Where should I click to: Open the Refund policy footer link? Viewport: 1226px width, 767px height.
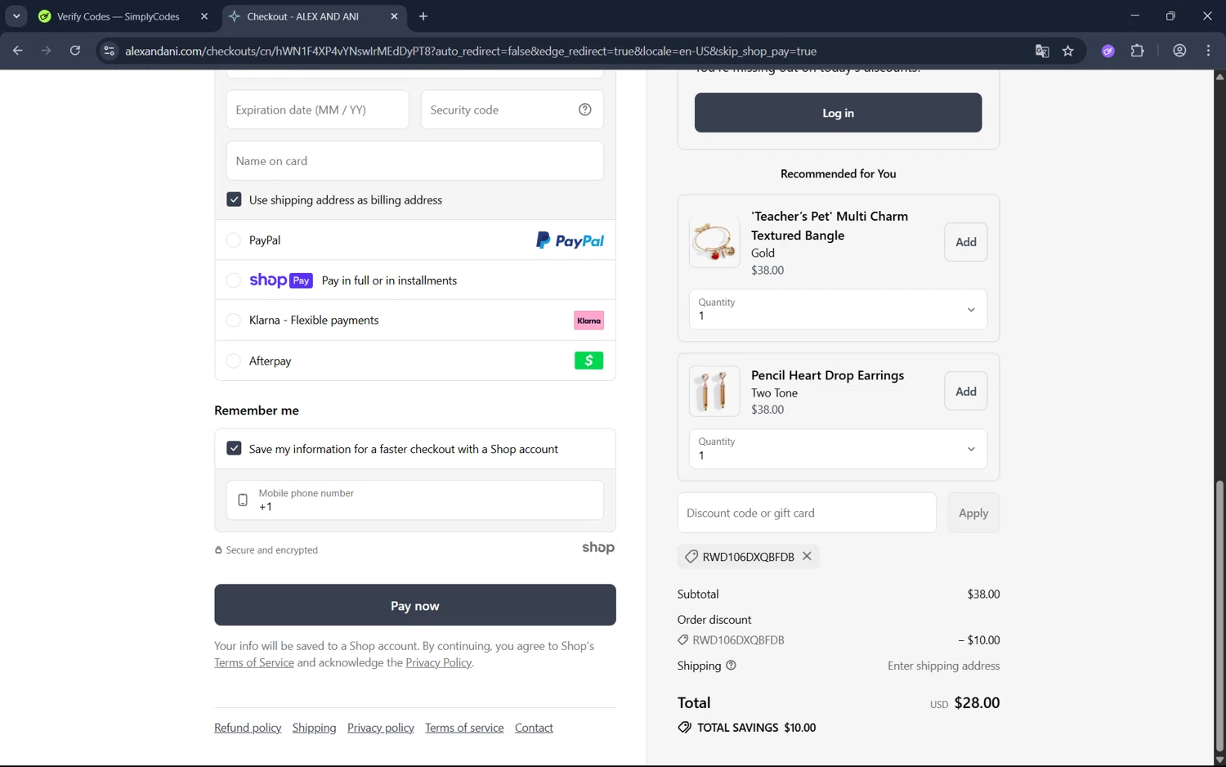[x=248, y=728]
